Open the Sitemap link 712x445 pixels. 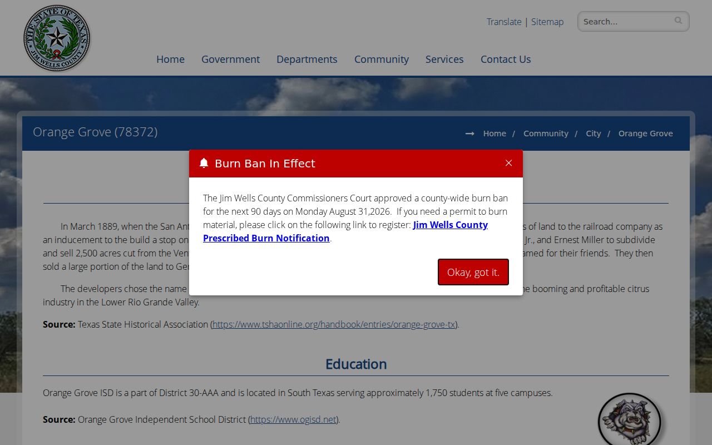(547, 22)
